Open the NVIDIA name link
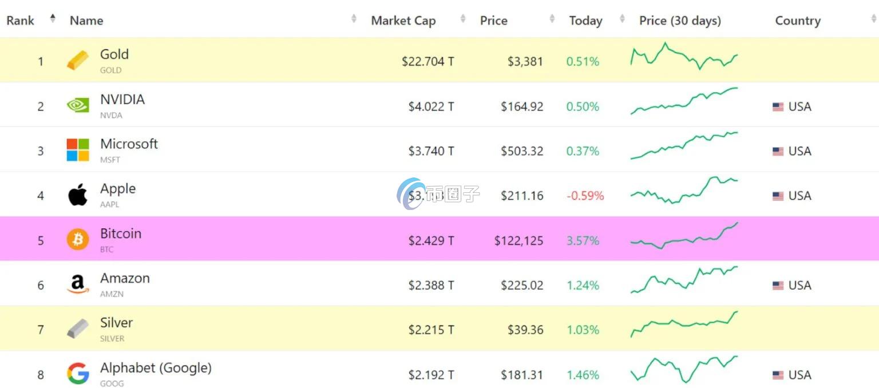Screen dimensions: 879x388 (122, 100)
